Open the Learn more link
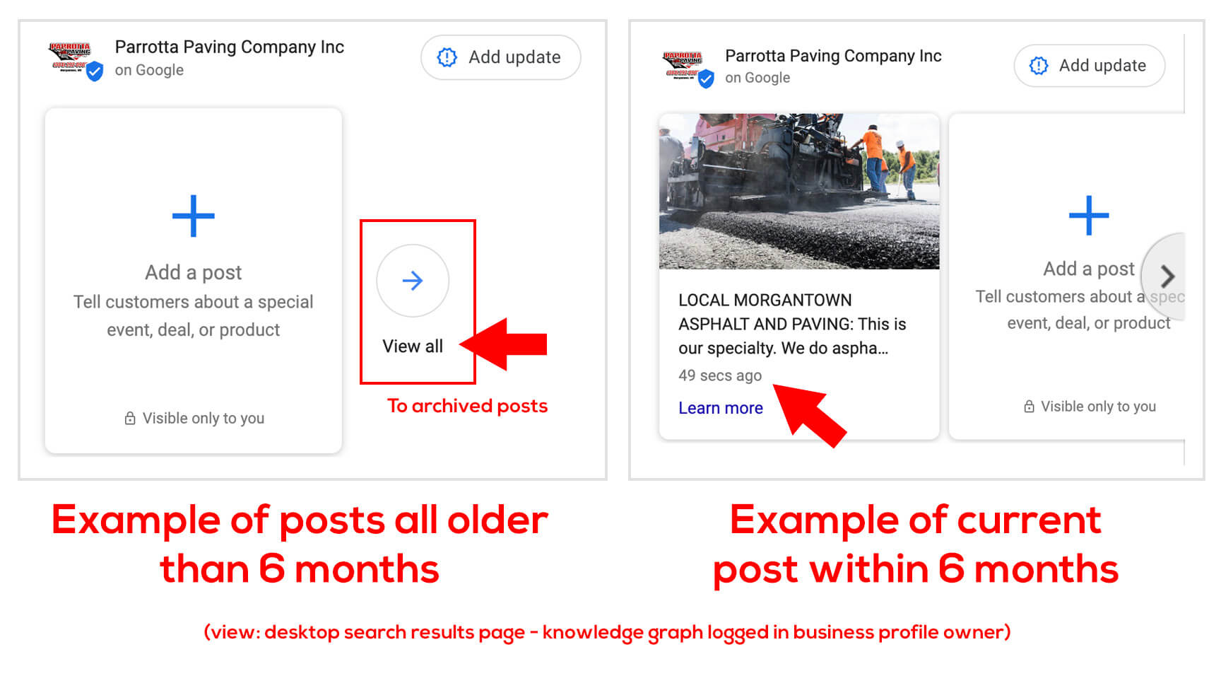This screenshot has width=1221, height=688. (x=720, y=408)
